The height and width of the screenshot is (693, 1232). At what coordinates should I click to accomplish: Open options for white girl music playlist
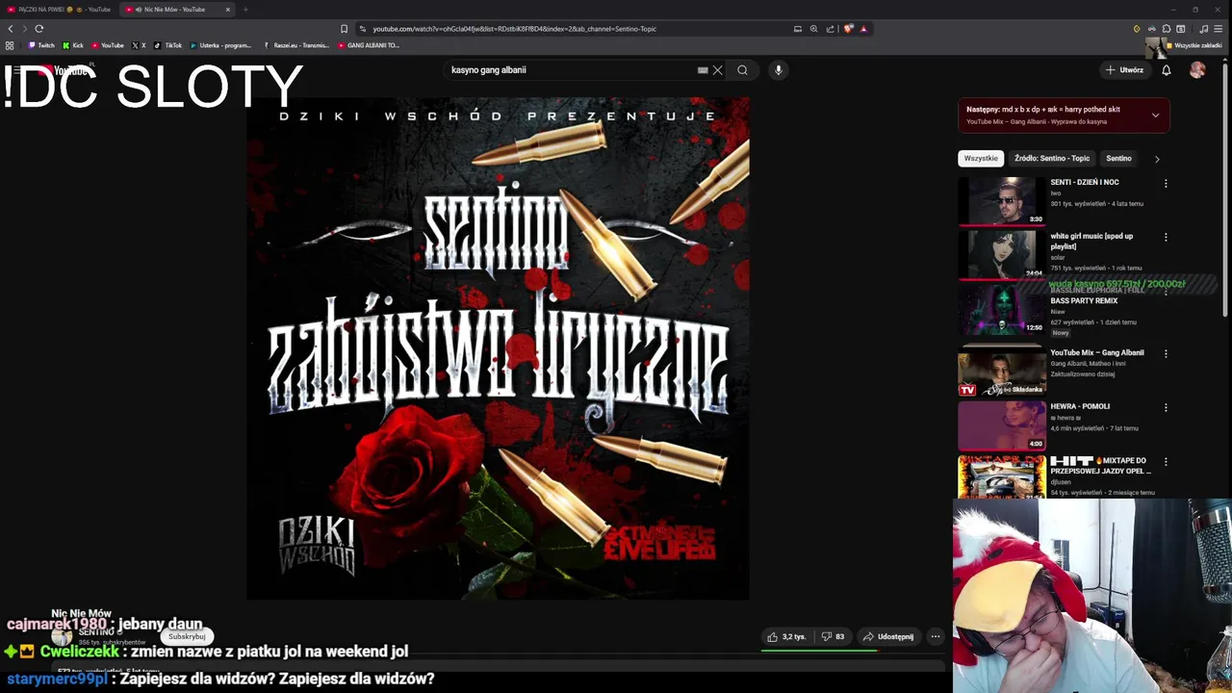click(x=1166, y=237)
